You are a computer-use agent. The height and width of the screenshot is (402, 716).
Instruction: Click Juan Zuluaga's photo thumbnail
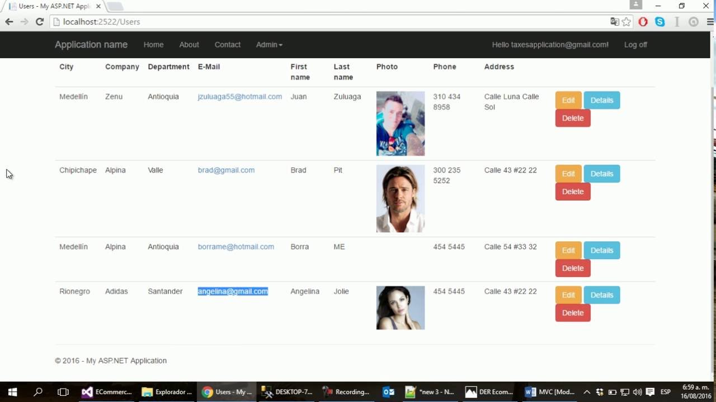(x=401, y=123)
